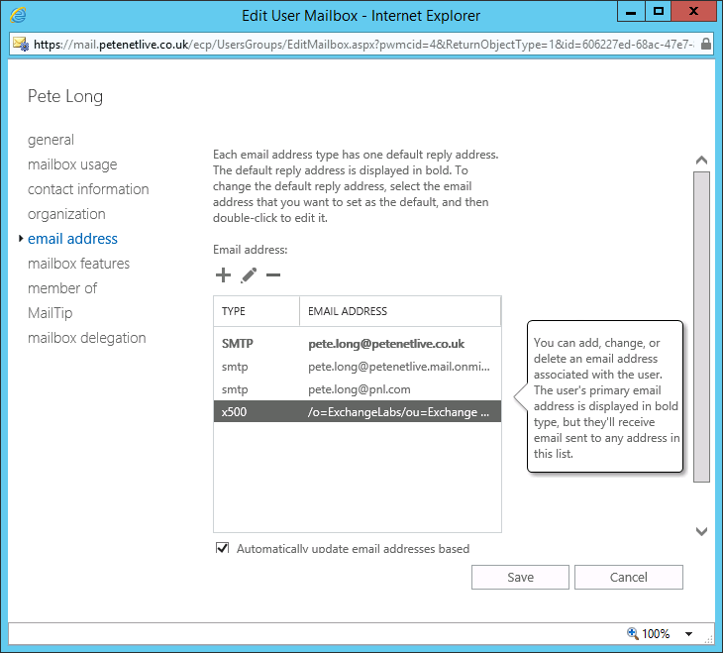Click the mail page icon beside the URL
The height and width of the screenshot is (653, 723).
coord(21,44)
